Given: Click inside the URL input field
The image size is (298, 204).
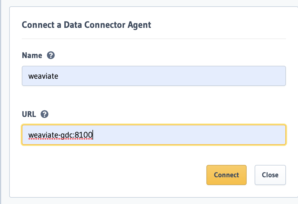Looking at the screenshot, I should click(x=154, y=135).
